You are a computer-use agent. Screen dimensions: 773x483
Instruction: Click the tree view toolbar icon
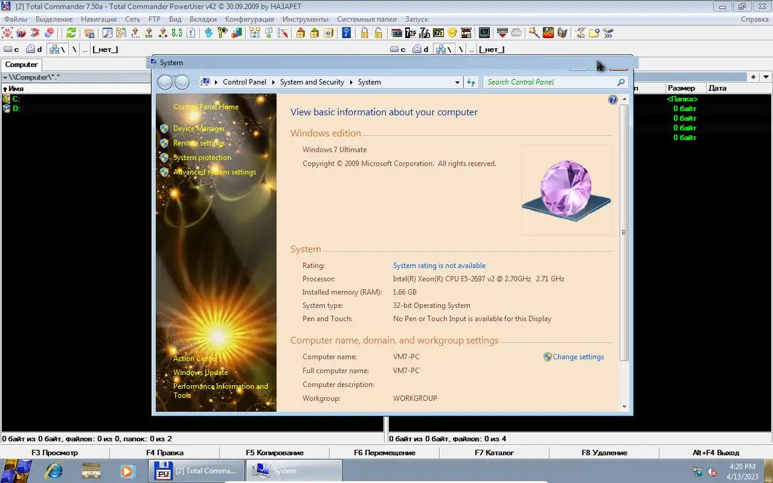click(121, 33)
